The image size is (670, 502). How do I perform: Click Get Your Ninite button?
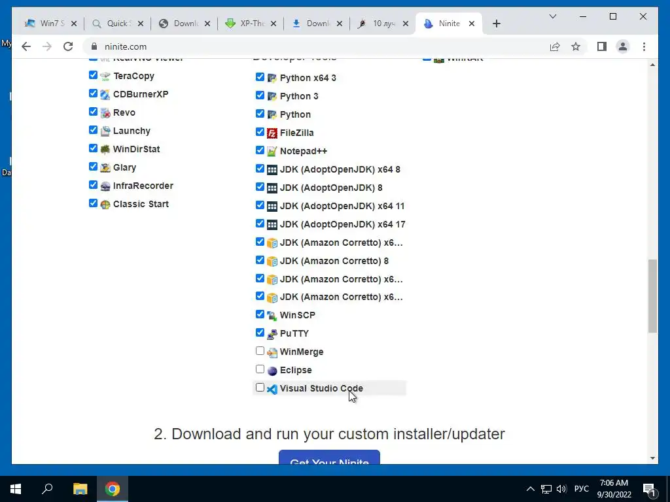point(330,457)
